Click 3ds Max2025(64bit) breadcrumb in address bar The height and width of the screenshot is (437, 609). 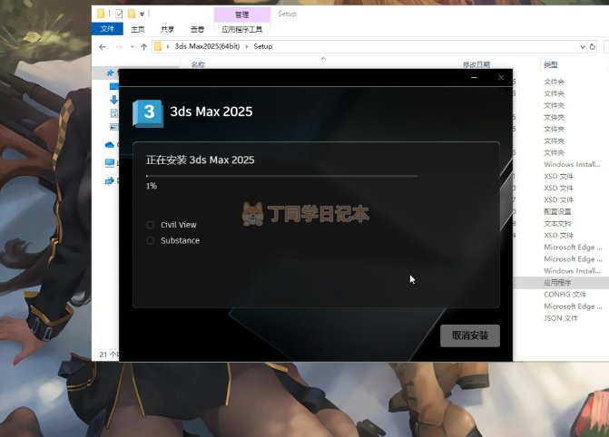[207, 46]
